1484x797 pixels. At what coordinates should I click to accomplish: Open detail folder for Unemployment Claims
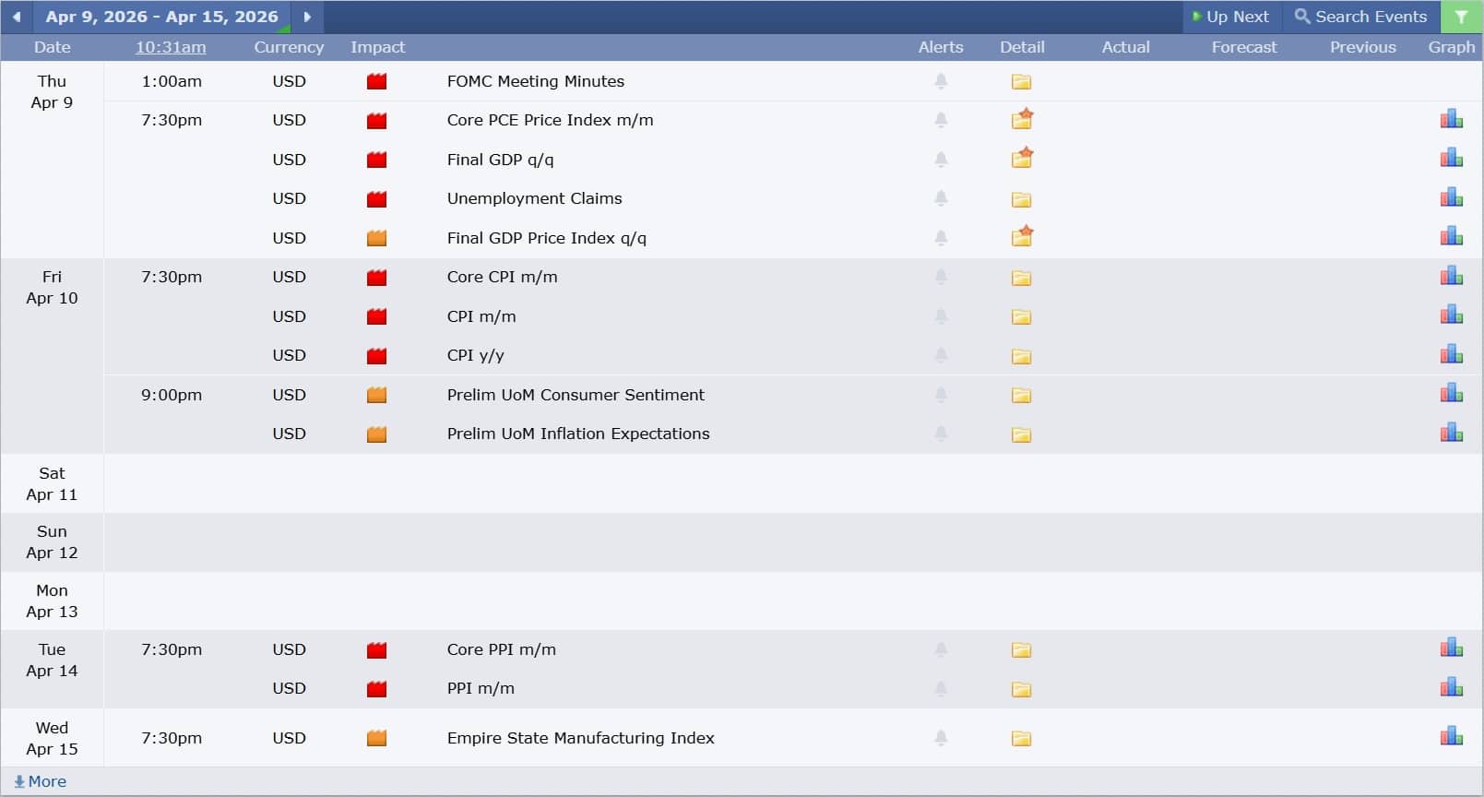point(1021,197)
